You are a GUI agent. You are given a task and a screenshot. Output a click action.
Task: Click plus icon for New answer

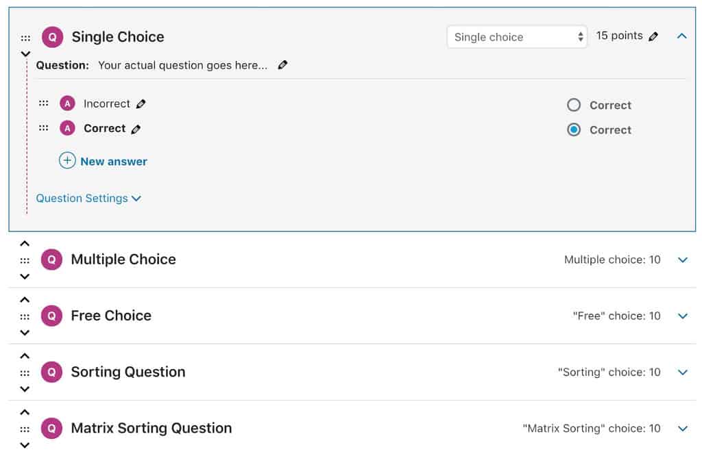point(67,161)
